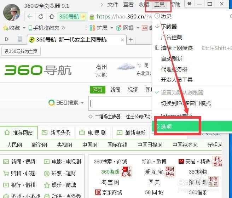Click the address bar URL hao.360.cn
The width and height of the screenshot is (232, 198).
tap(124, 16)
